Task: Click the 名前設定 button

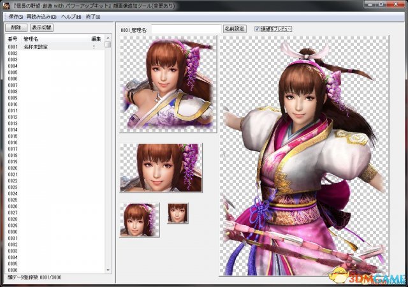Action: tap(235, 29)
